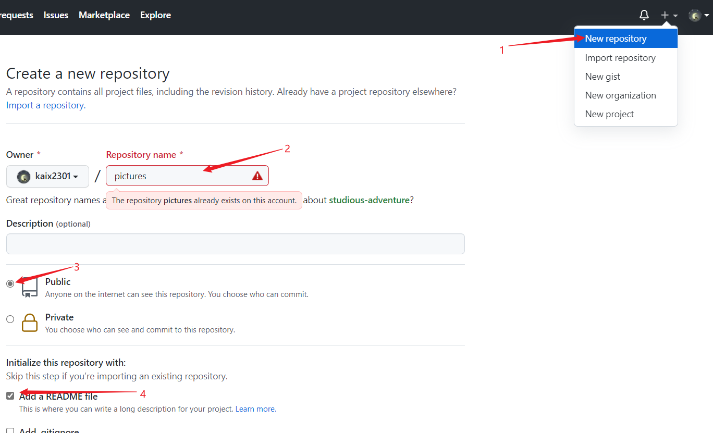Select the Private radio button
Image resolution: width=713 pixels, height=433 pixels.
tap(10, 319)
